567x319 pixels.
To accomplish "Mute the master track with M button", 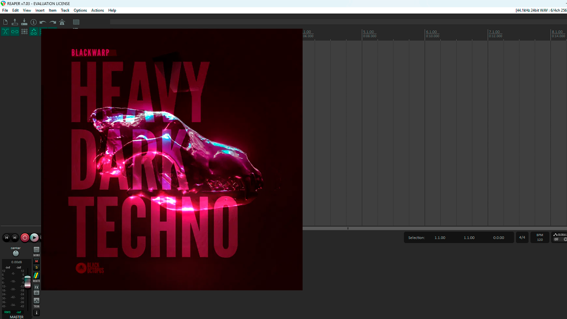I will tap(37, 261).
